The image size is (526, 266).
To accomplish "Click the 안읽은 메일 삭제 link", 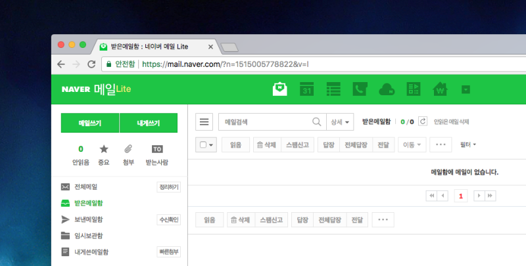I will click(x=451, y=122).
